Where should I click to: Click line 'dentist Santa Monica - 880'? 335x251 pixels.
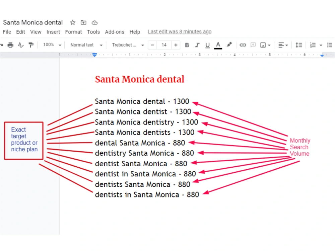coord(141,164)
